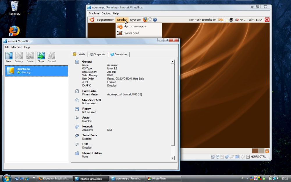Click the CD/DVD icon in VM status bar
The width and height of the screenshot is (291, 182).
pyautogui.click(x=217, y=157)
